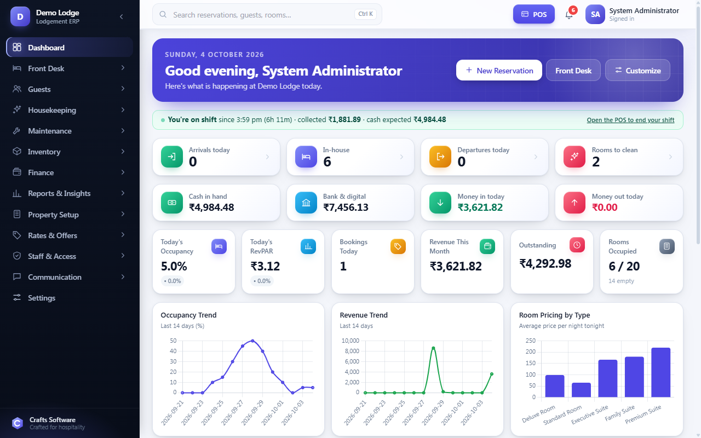Click Open the POS to end your shift
The height and width of the screenshot is (438, 701).
(x=630, y=120)
